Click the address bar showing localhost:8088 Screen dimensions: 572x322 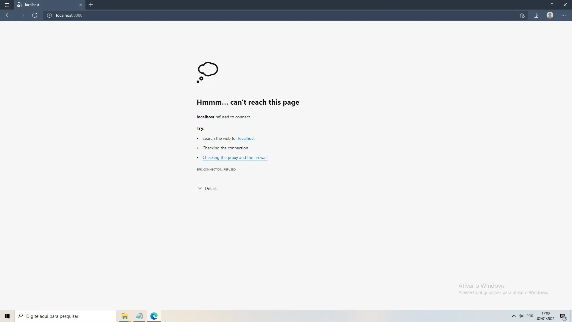209,15
